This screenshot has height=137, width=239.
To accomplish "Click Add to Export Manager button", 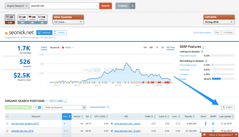I will click(x=18, y=107).
